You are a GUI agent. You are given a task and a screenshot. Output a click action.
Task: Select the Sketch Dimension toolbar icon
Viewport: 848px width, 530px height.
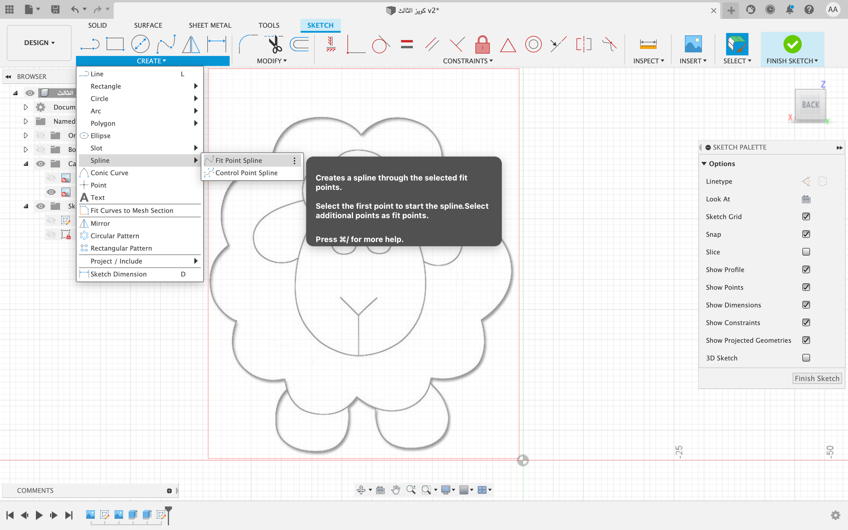(217, 44)
